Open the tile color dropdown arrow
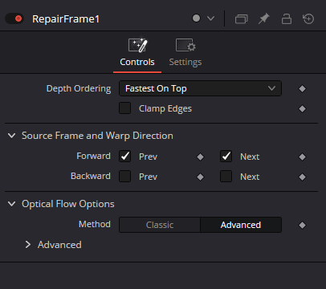 211,18
